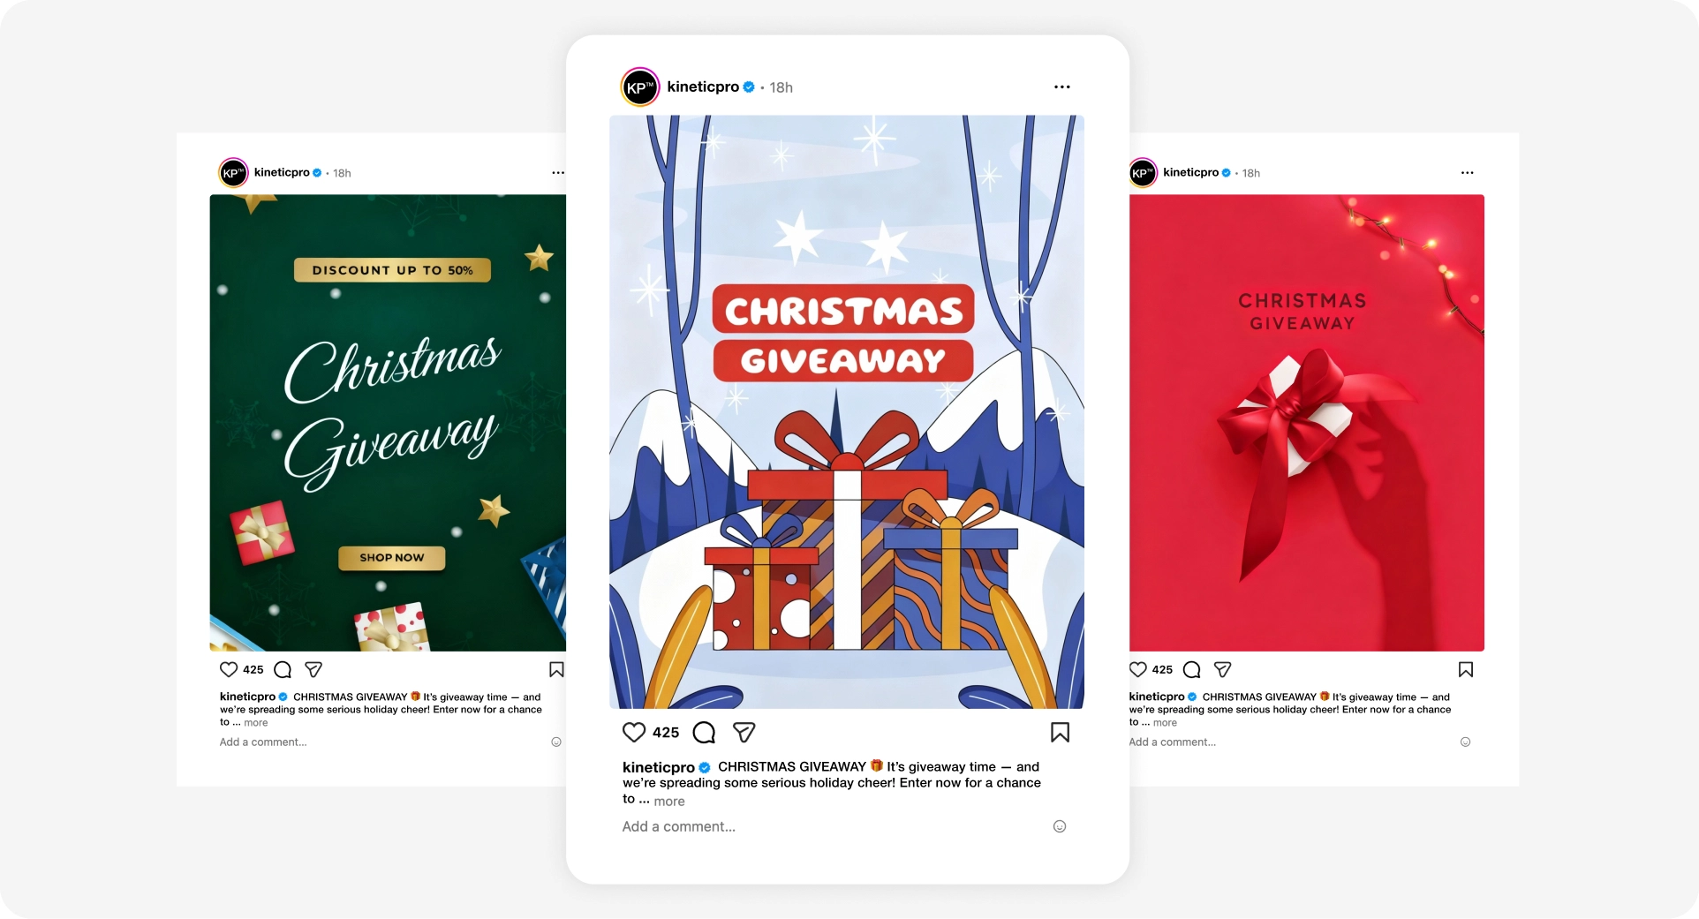Expand center caption with 'more' link
The height and width of the screenshot is (919, 1699).
(x=669, y=802)
